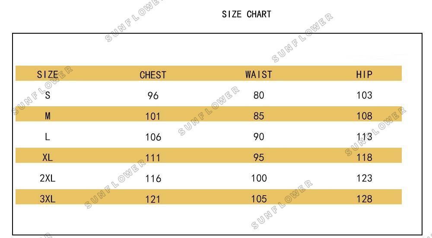
Task: Select the S size row label
Action: click(48, 95)
